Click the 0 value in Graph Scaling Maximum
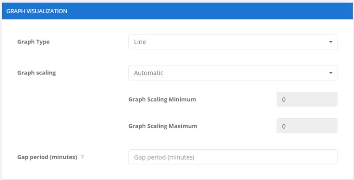The width and height of the screenshot is (354, 180). tap(284, 126)
